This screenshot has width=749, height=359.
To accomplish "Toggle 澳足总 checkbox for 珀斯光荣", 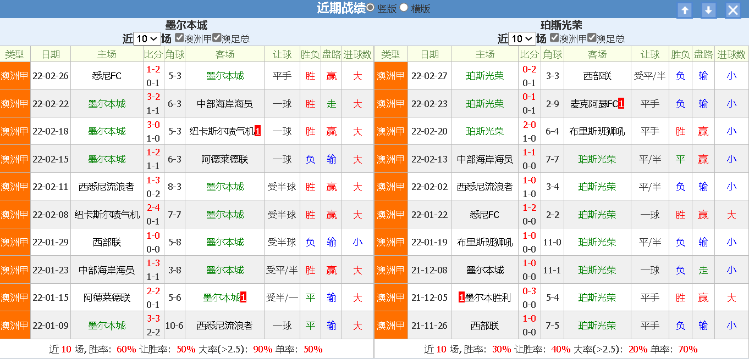I will tap(592, 38).
